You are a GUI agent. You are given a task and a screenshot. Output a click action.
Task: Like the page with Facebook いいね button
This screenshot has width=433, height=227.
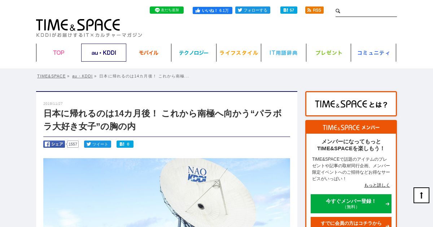tap(212, 10)
